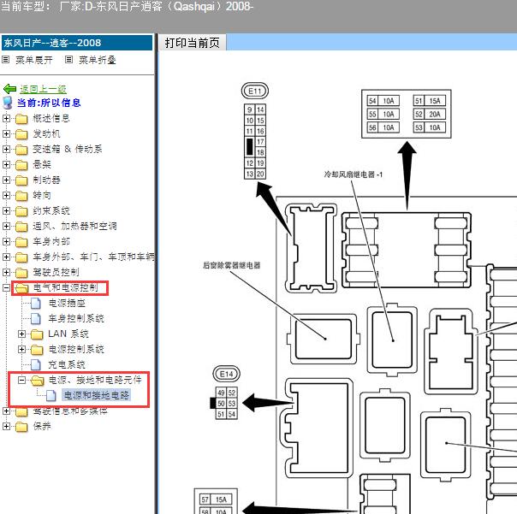This screenshot has height=514, width=517.
Task: Click the 菜单折叠 text
Action: pos(98,60)
